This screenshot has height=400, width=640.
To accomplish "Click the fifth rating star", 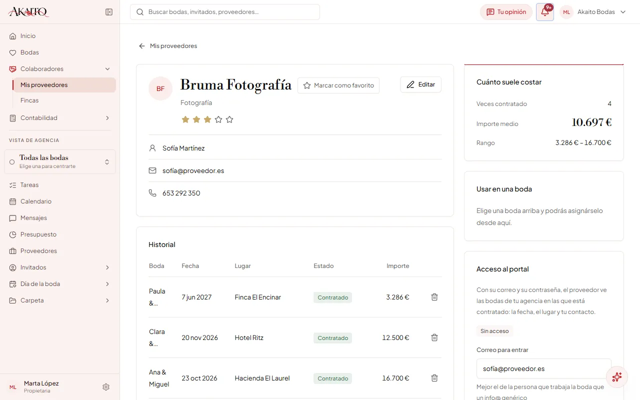I will pyautogui.click(x=229, y=119).
